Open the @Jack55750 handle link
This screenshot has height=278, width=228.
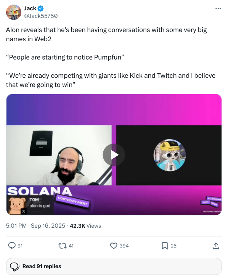41,16
